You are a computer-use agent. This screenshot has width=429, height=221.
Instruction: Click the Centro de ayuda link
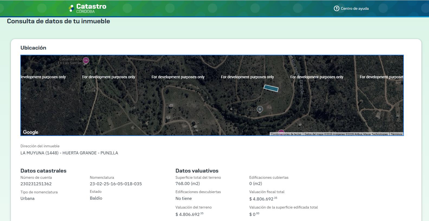(x=354, y=8)
